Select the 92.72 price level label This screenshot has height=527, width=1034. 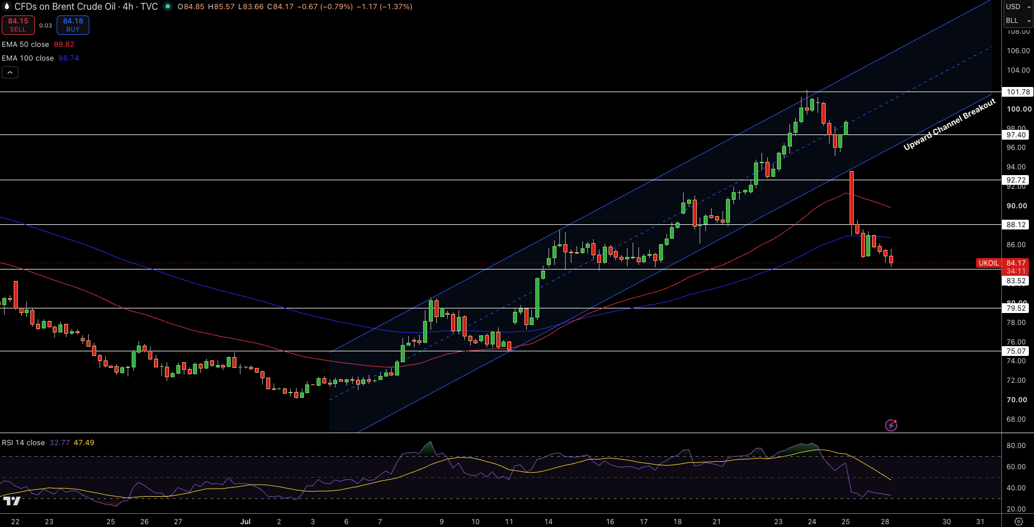point(1016,180)
